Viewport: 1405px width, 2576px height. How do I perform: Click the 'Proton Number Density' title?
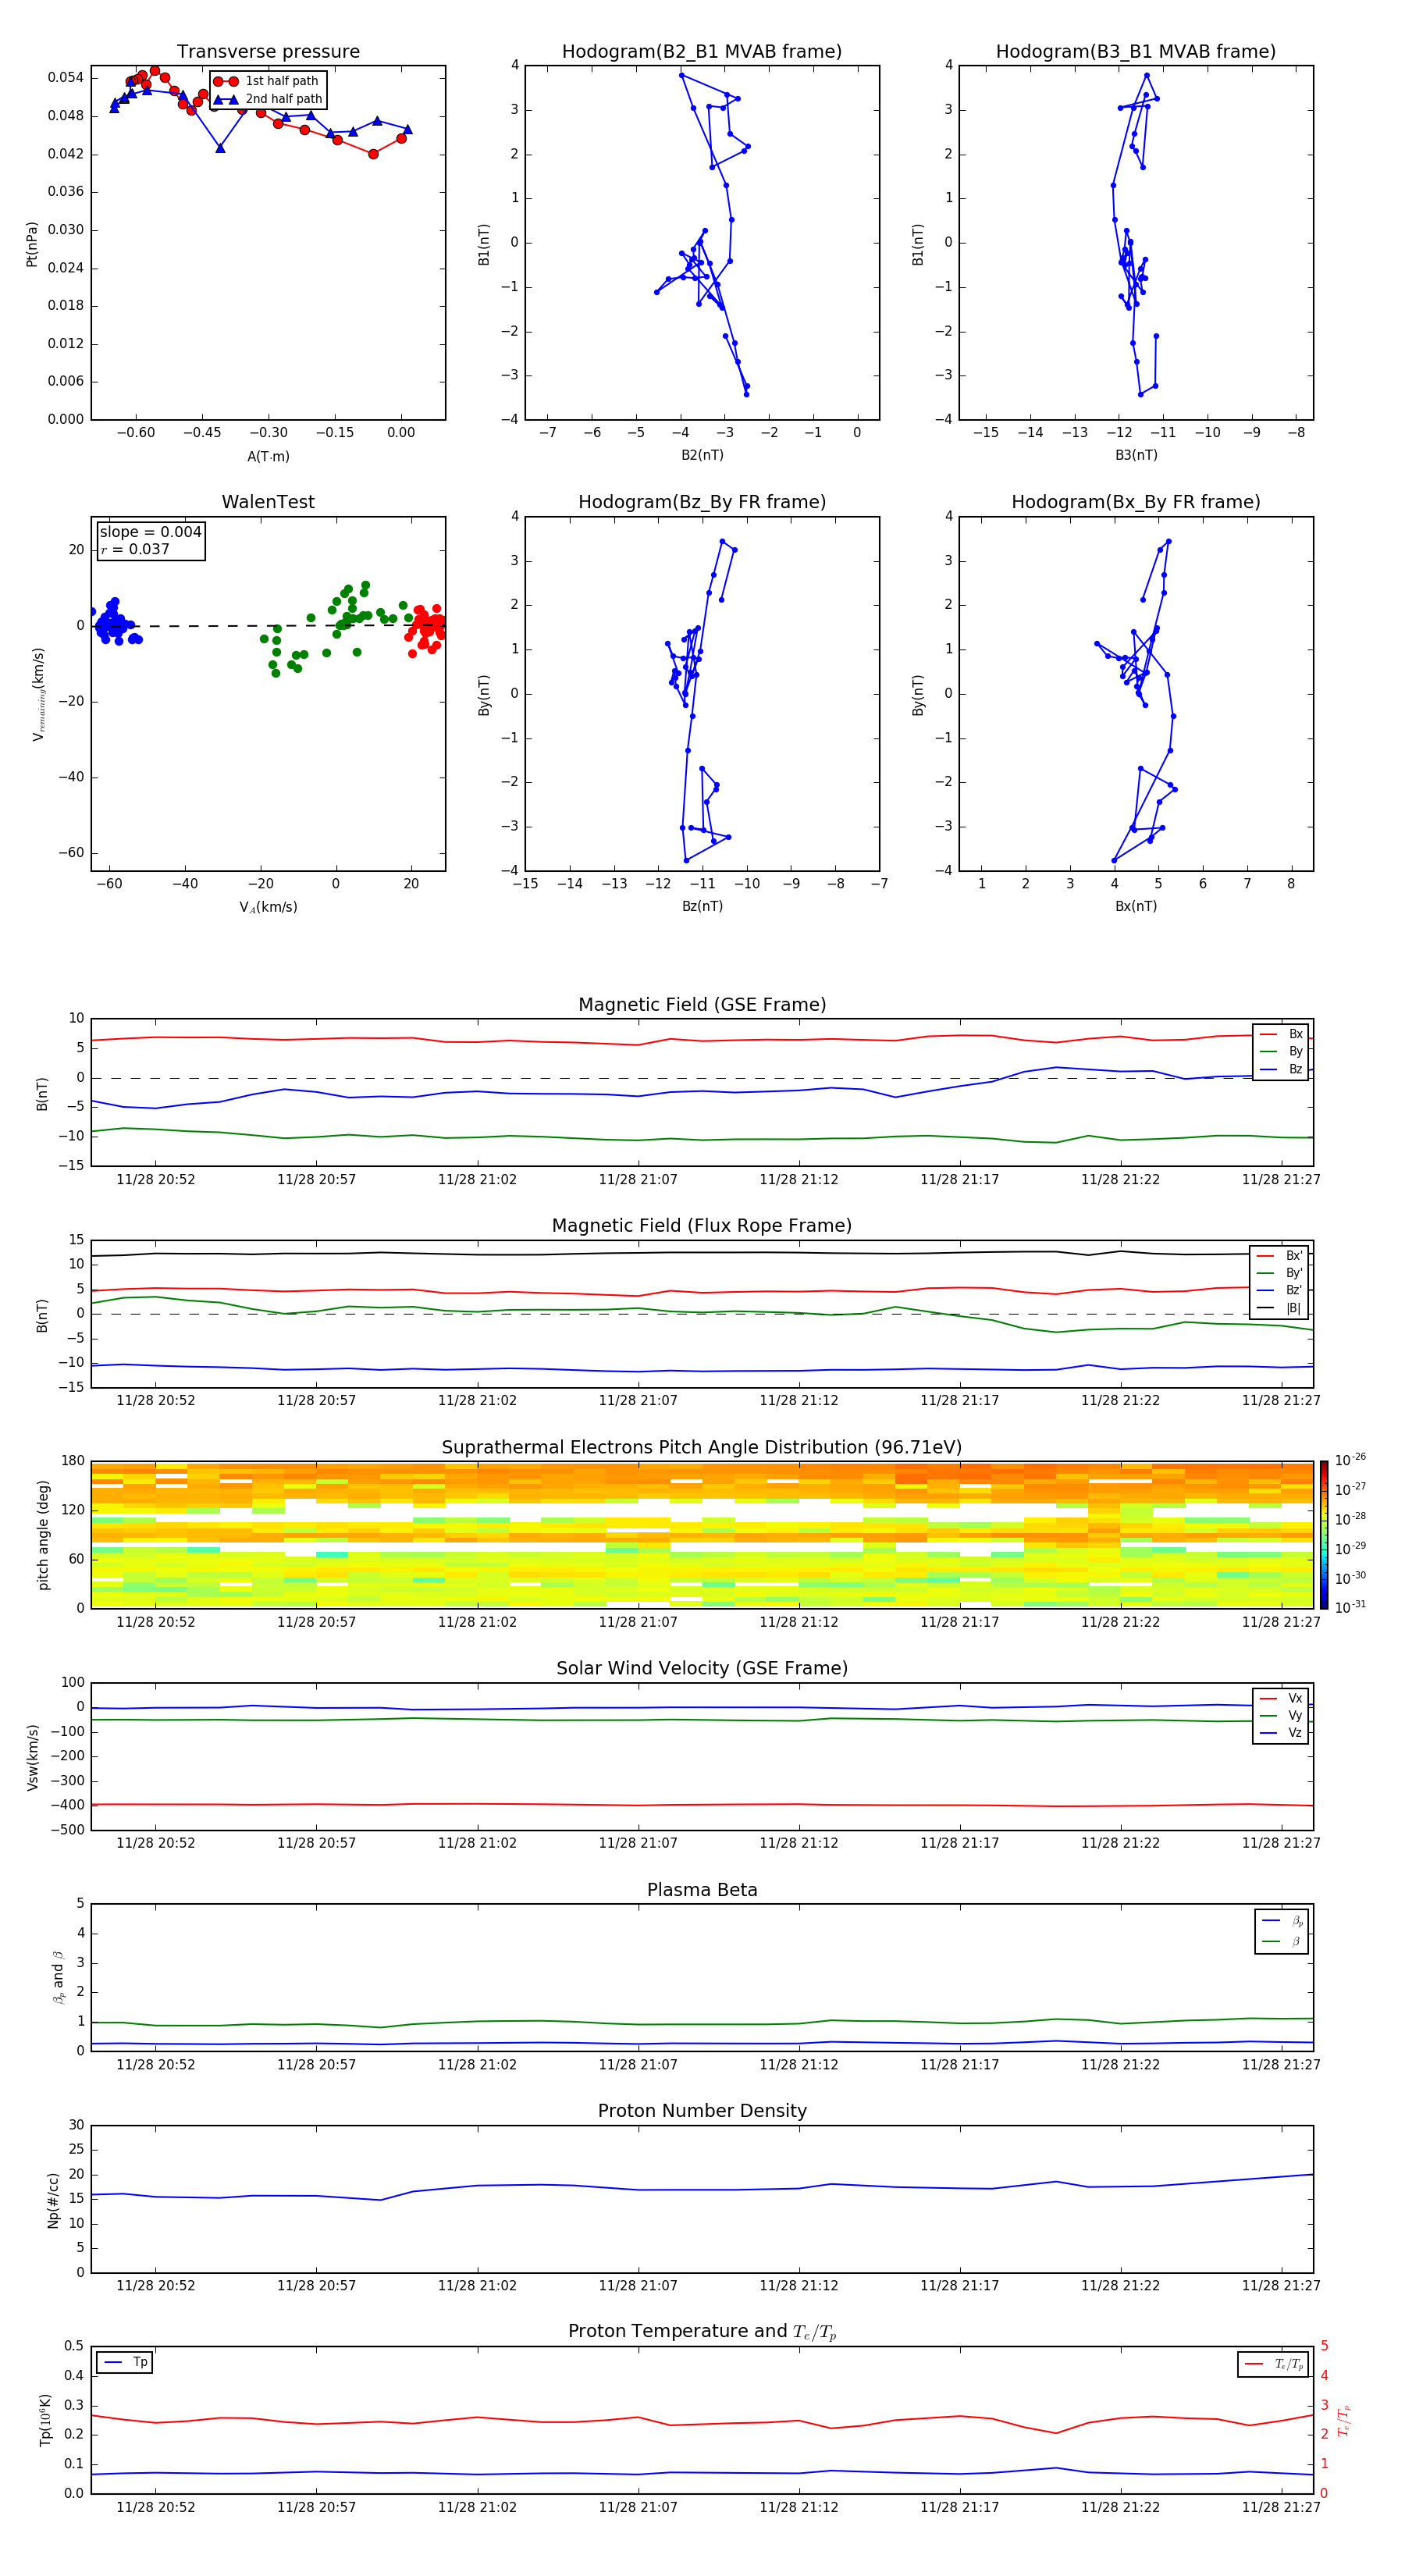702,2112
